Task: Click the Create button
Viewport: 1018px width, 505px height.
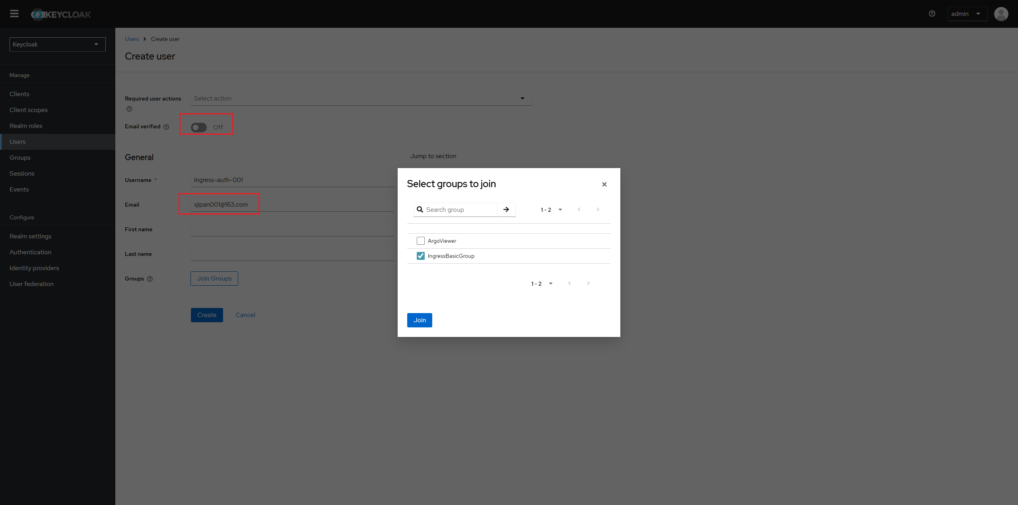Action: 207,315
